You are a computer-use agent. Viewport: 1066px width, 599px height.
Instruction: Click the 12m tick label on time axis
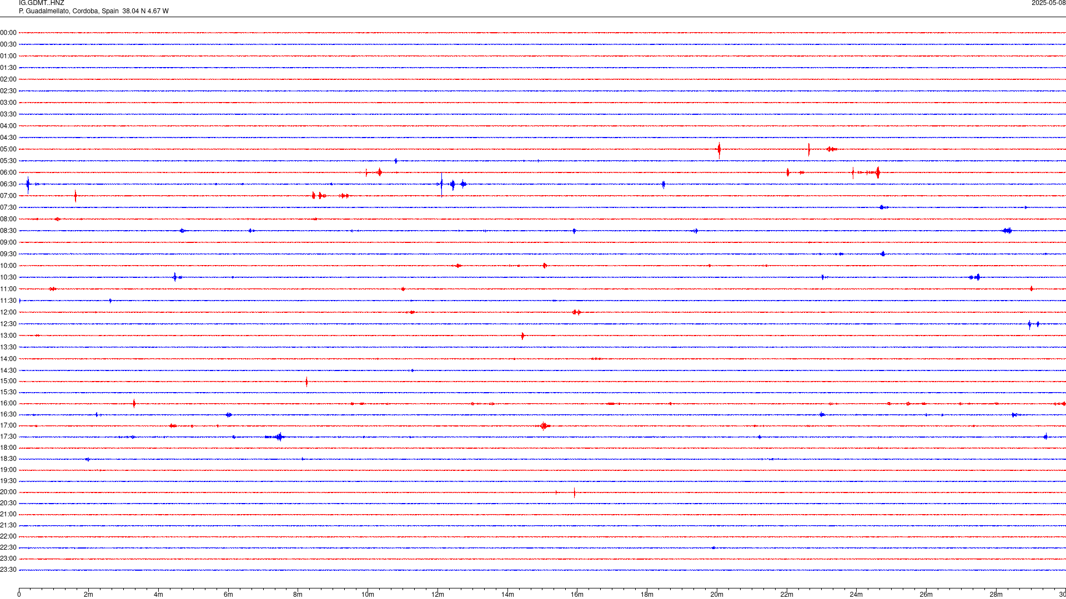click(x=438, y=595)
